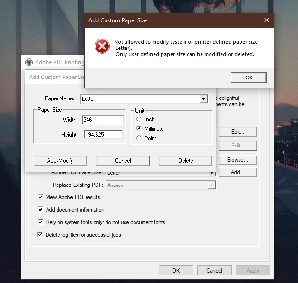Click OK in the error message dialog
Viewport: 298px width, 283px height.
(249, 78)
